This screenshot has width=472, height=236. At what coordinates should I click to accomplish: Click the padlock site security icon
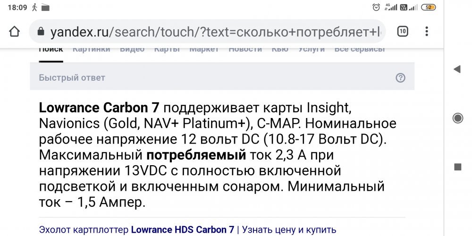41,32
